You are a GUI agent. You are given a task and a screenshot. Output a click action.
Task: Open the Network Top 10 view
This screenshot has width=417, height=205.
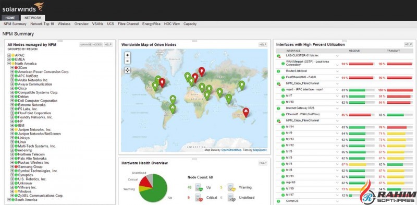(42, 24)
